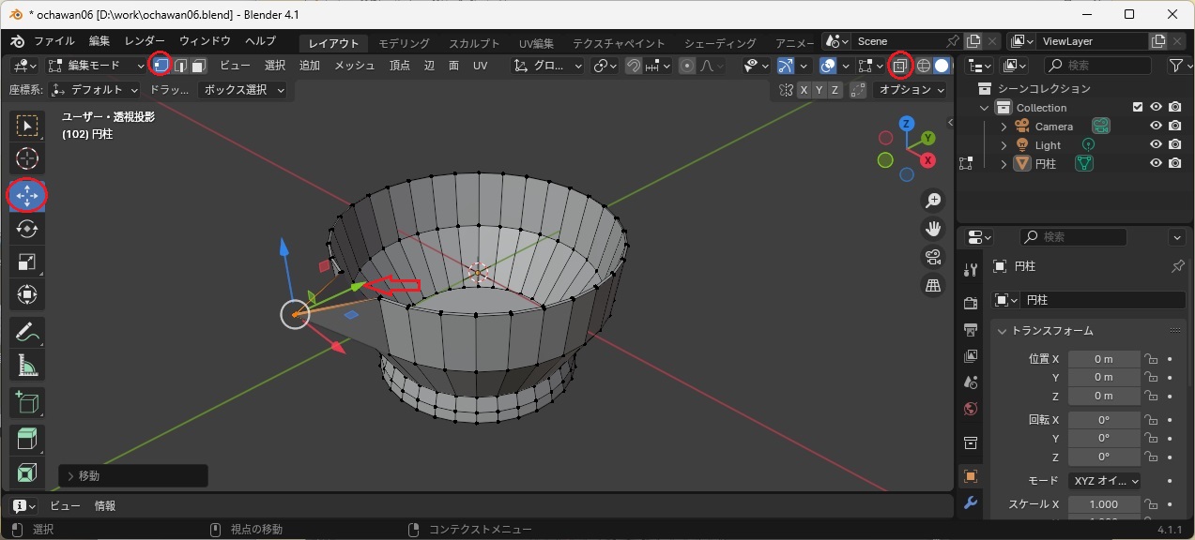Switch to edge select mode
The image size is (1195, 540).
click(180, 66)
